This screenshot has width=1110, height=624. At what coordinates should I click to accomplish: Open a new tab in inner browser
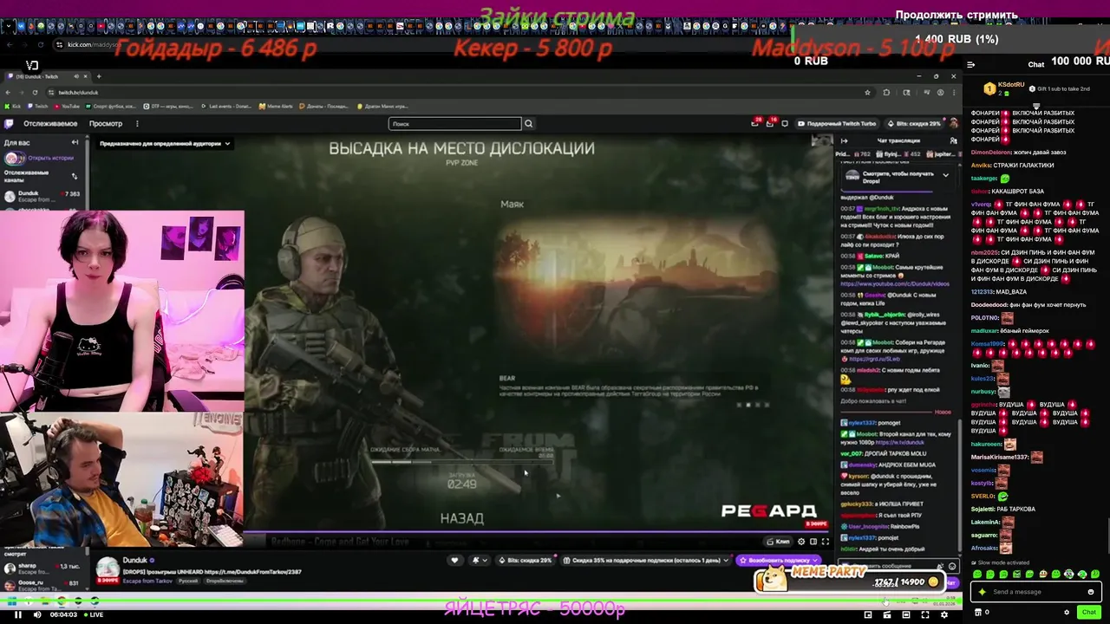[98, 76]
